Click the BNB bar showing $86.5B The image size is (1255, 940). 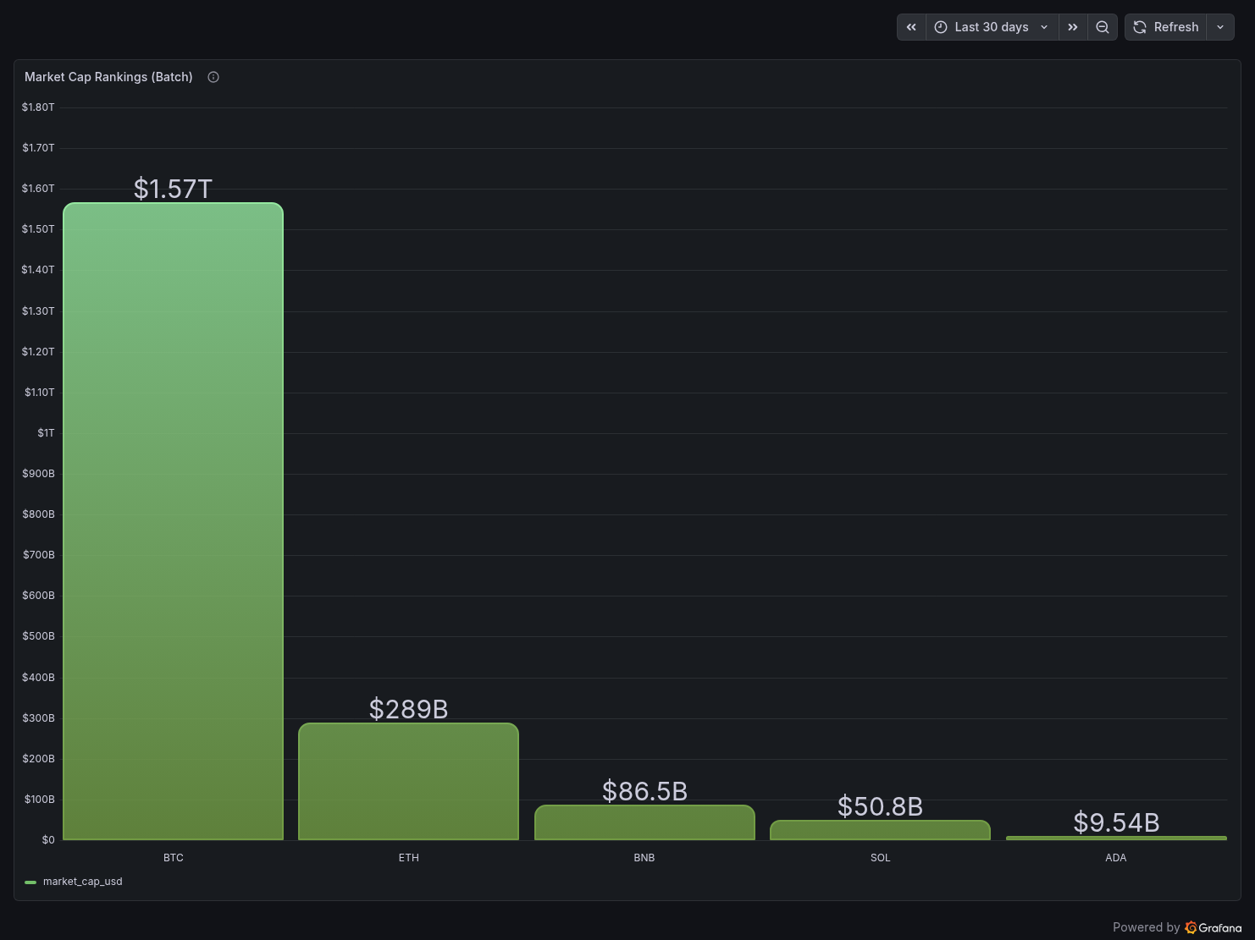(644, 822)
